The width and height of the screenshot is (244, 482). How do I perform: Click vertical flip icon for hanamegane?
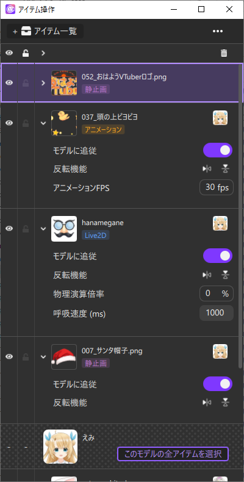click(226, 275)
